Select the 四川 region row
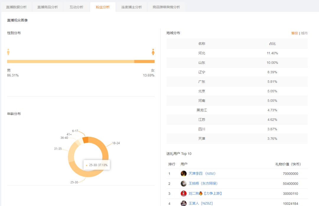 click(x=237, y=129)
